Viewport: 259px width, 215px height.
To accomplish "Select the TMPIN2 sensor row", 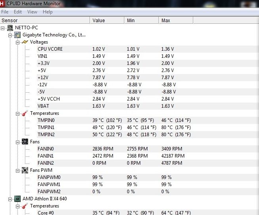I will pos(148,134).
